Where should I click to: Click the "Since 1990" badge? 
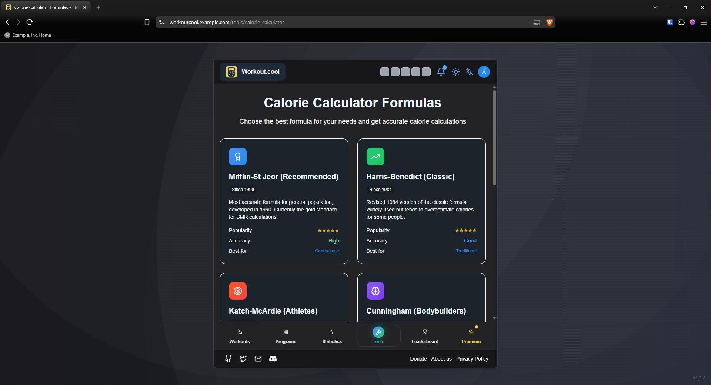[243, 190]
